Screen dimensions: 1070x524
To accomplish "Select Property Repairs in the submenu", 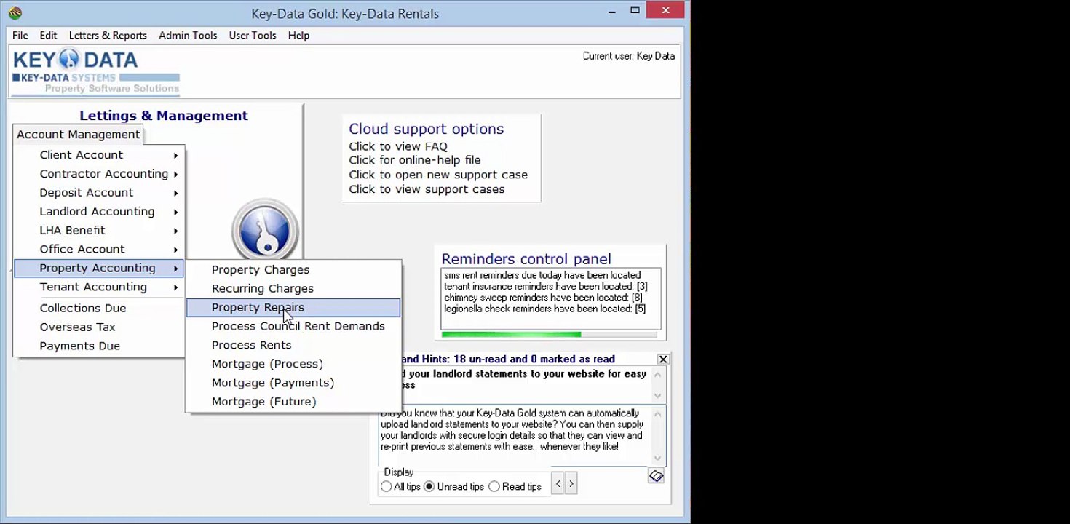I will (x=293, y=308).
